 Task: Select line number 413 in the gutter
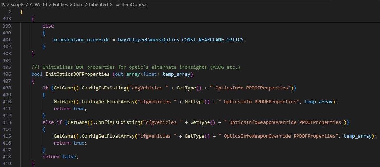click(6, 122)
